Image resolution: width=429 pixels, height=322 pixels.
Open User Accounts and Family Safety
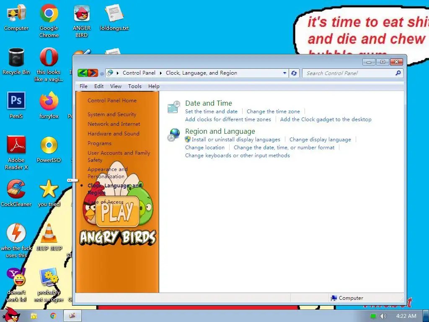coord(119,156)
